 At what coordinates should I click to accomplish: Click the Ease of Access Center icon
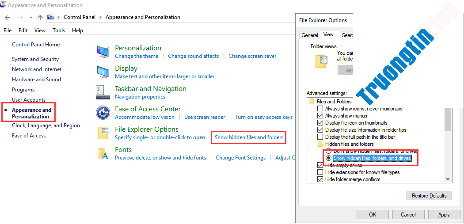coord(103,113)
